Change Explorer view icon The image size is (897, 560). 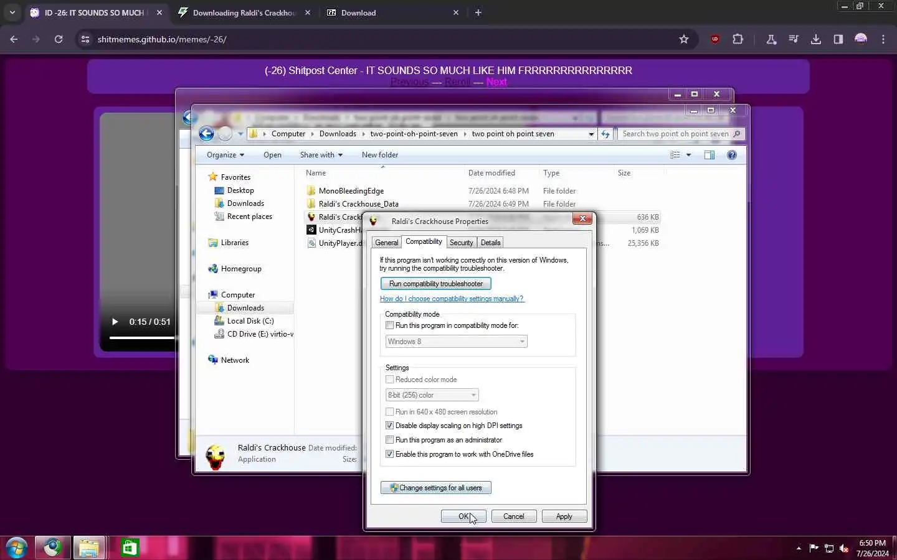[x=675, y=155]
